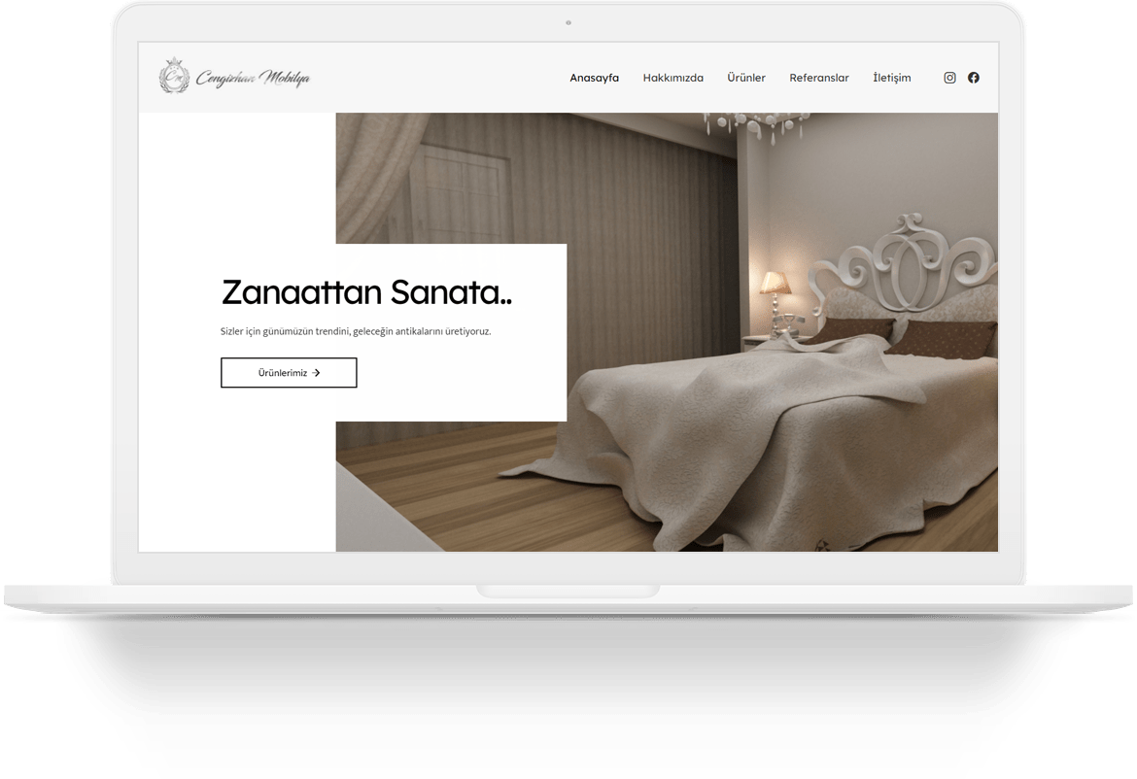The image size is (1137, 779).
Task: Navigate to Referanslar
Action: (818, 78)
